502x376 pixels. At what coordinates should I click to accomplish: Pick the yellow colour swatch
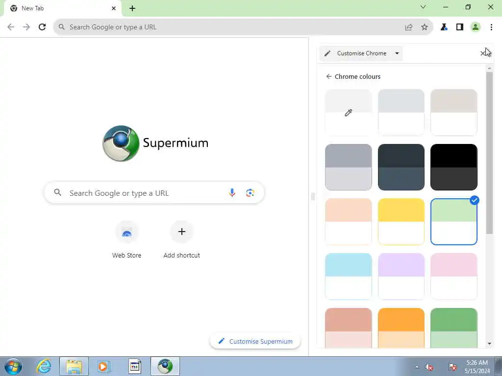(x=401, y=222)
